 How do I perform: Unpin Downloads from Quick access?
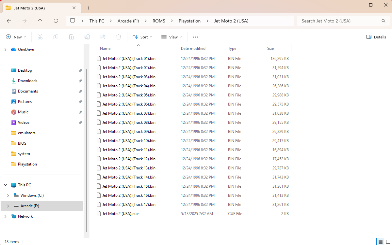80,81
